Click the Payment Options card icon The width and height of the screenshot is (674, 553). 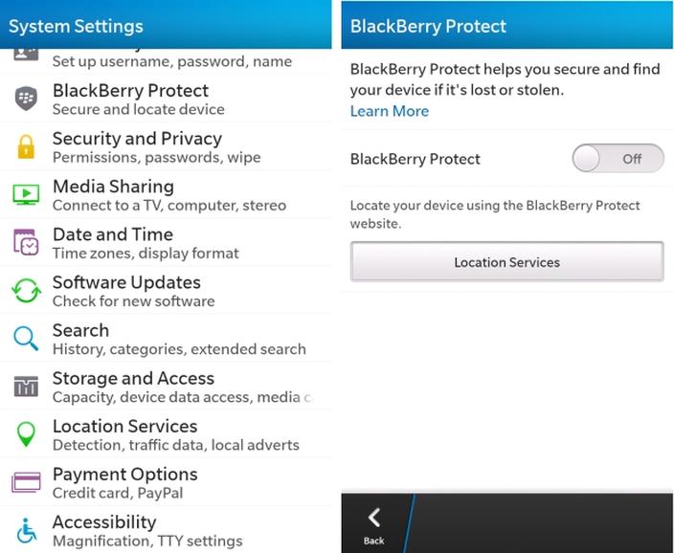pos(26,482)
